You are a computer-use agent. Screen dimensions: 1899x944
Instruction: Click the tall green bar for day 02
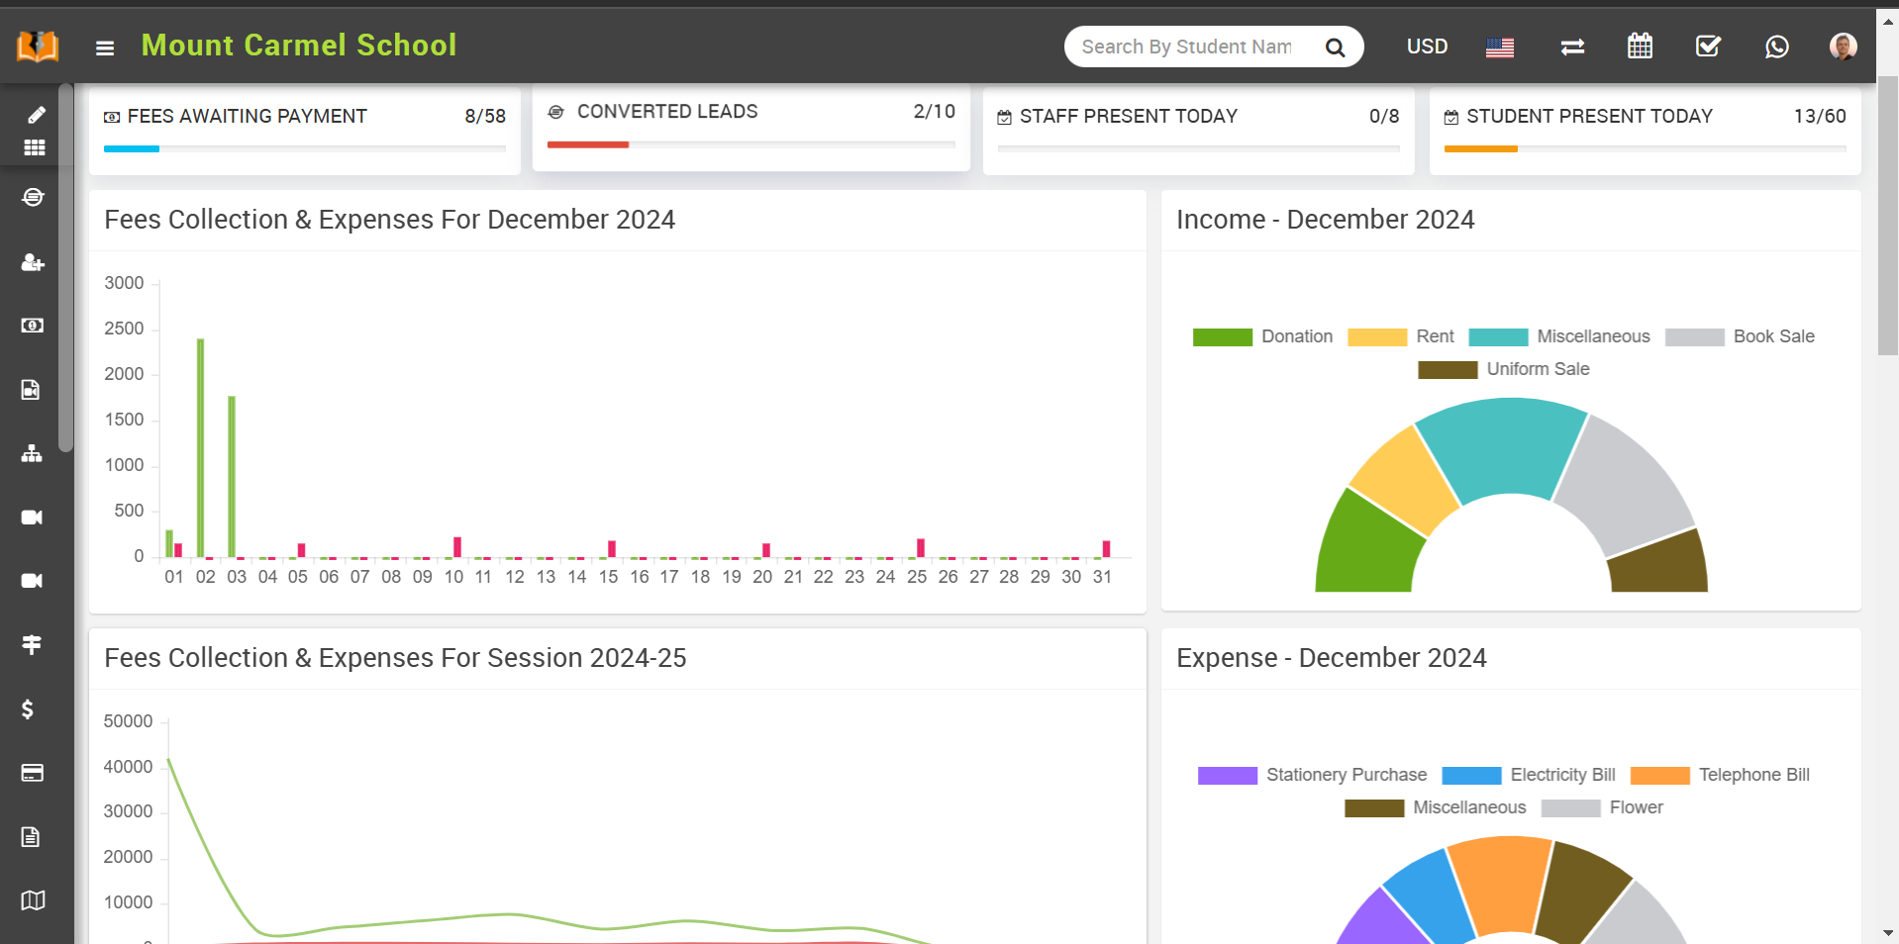tap(201, 448)
